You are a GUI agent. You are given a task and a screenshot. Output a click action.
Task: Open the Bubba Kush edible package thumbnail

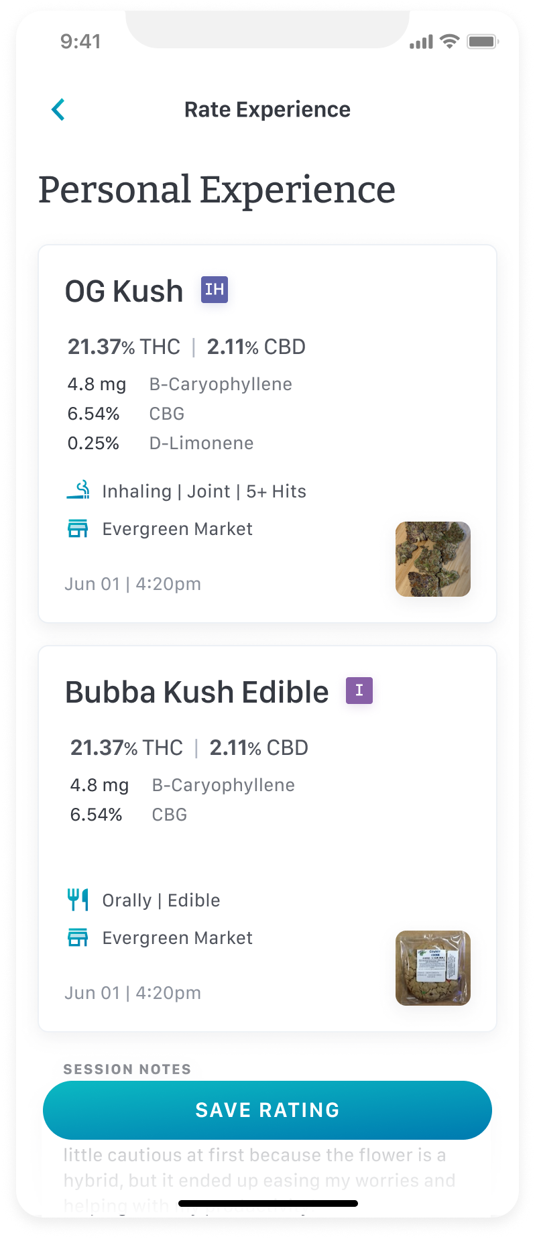(433, 968)
